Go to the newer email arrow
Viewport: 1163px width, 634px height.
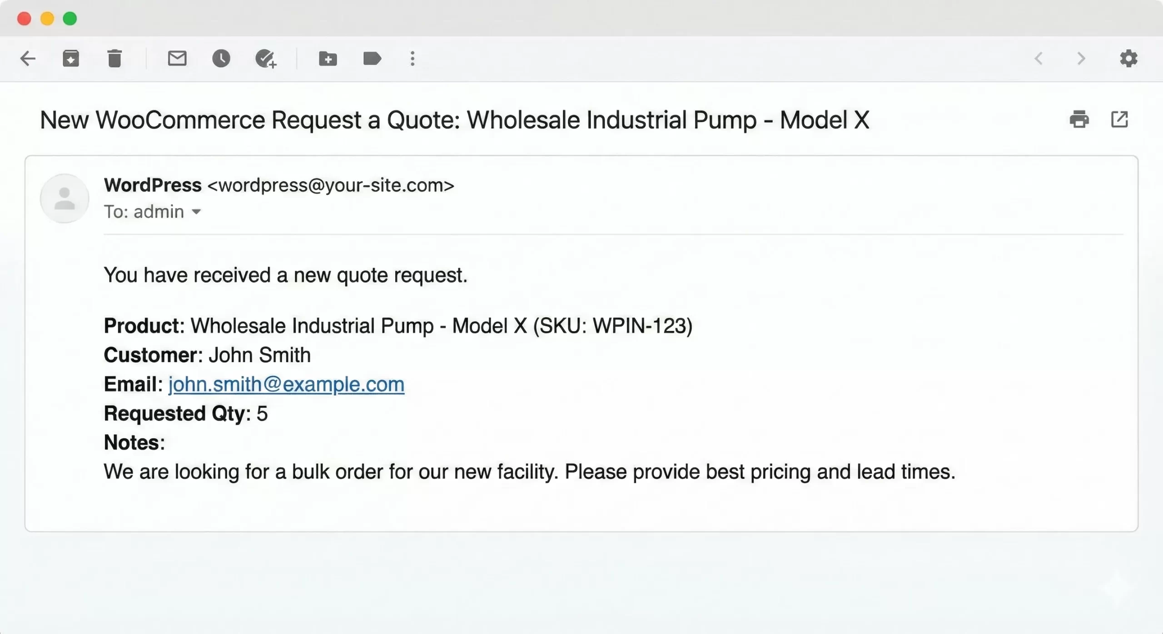[1039, 59]
